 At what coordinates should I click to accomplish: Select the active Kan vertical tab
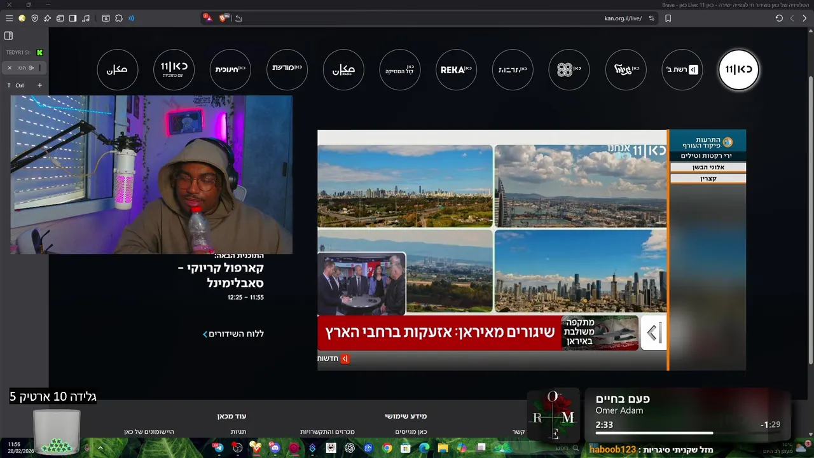25,67
